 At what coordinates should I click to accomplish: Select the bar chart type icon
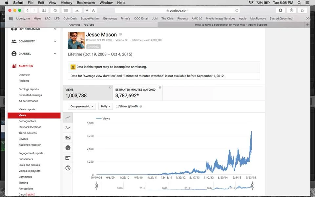pos(68,158)
